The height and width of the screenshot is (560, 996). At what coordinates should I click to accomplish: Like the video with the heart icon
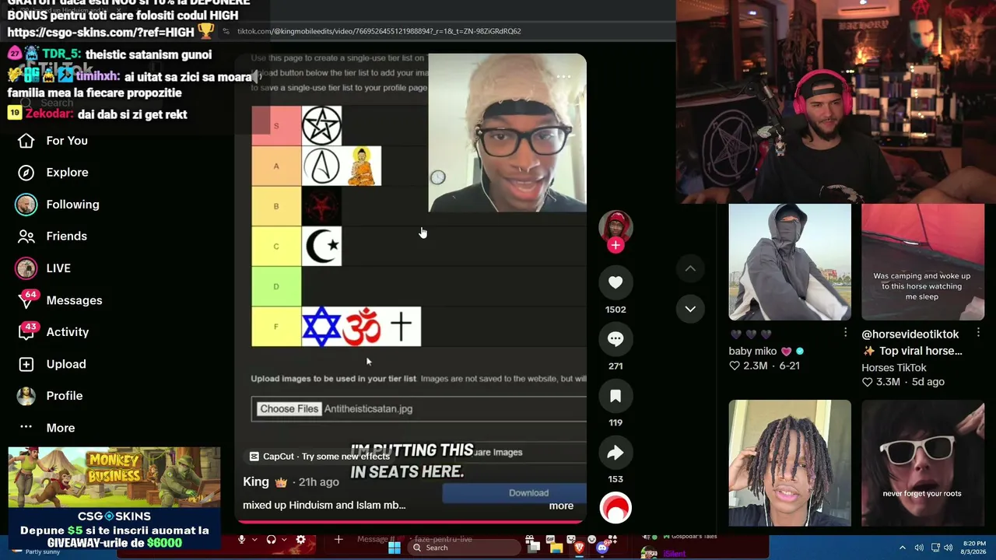point(615,282)
